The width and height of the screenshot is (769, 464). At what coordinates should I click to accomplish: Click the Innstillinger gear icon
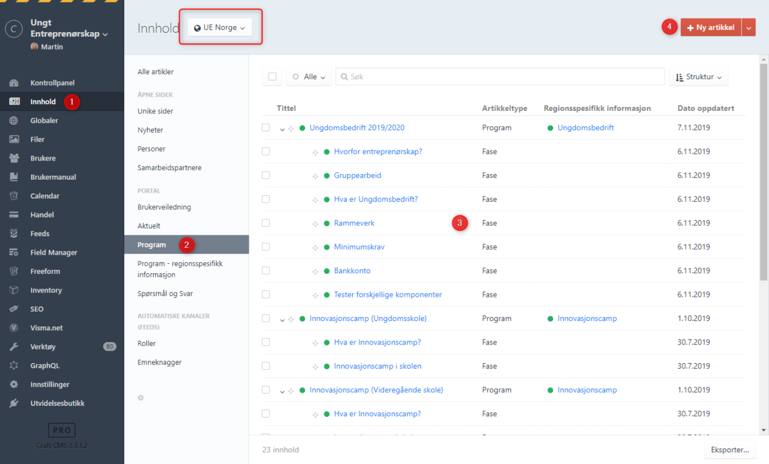click(14, 385)
